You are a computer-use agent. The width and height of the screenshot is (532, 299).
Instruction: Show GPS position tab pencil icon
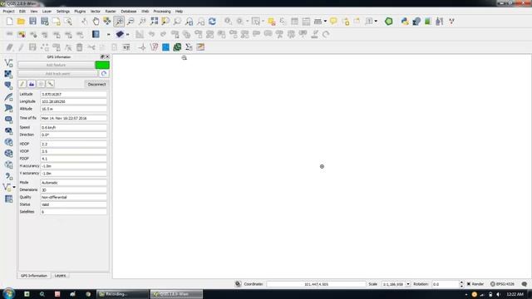pos(22,84)
